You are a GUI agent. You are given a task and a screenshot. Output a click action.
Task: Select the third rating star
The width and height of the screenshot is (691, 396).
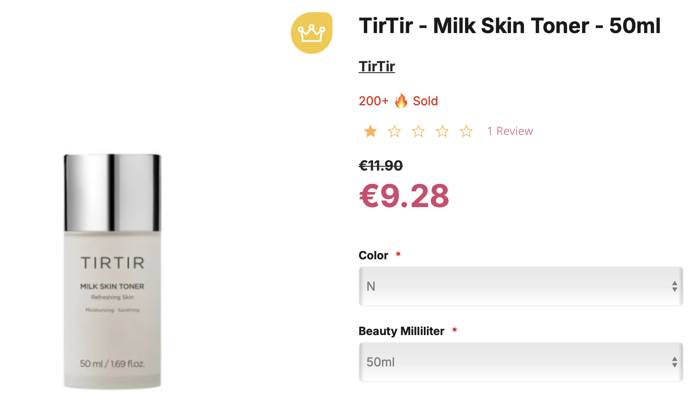tap(419, 131)
